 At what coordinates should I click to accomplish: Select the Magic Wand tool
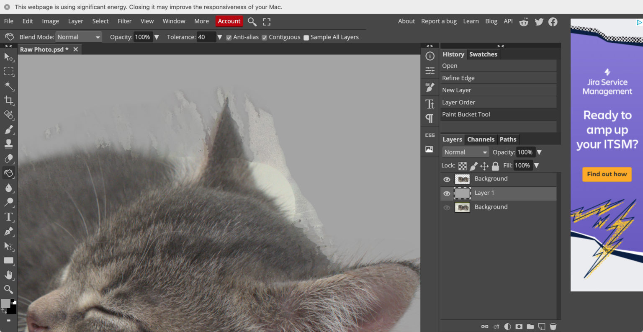(9, 86)
